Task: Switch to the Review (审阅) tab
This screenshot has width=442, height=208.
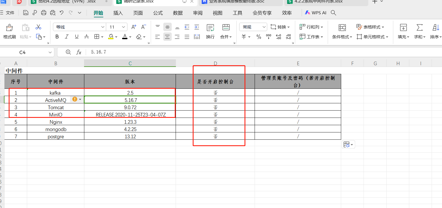Action: point(198,13)
